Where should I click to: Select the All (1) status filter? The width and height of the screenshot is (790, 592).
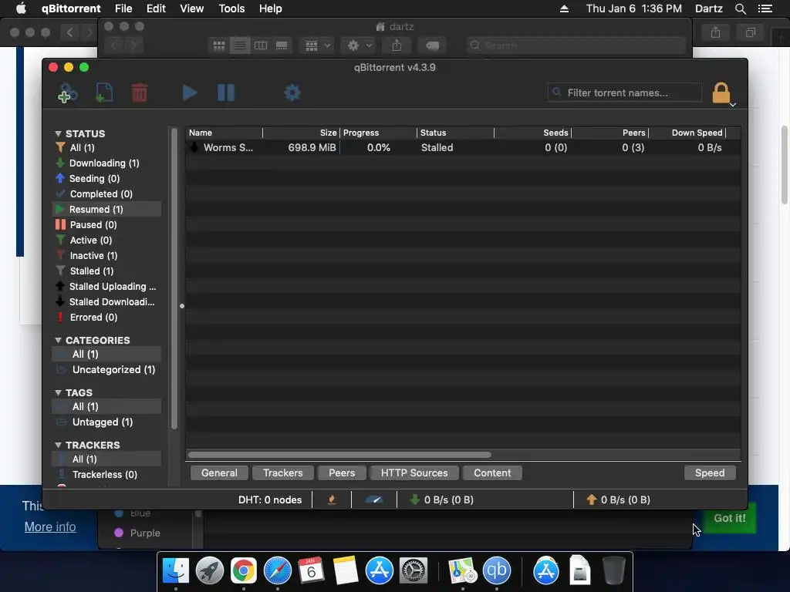[x=106, y=147]
